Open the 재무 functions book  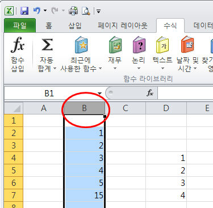115,53
